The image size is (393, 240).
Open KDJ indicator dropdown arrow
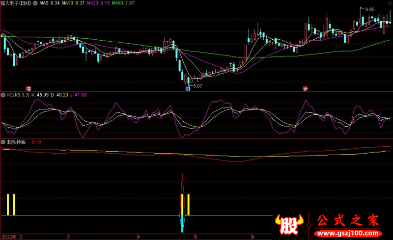tap(3, 94)
